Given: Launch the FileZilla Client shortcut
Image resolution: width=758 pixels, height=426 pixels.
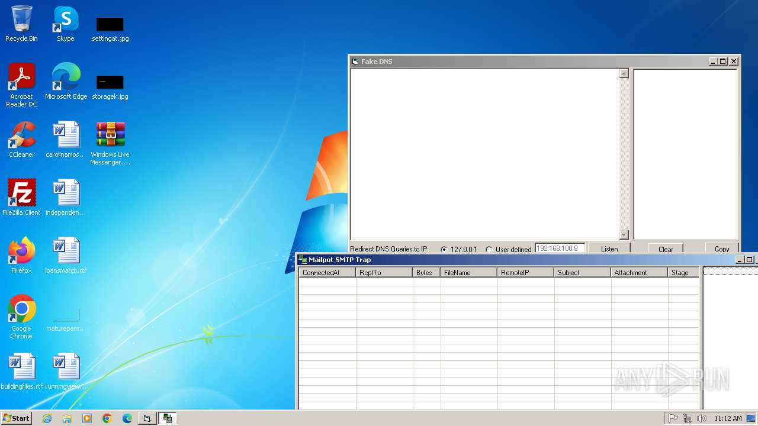Looking at the screenshot, I should pyautogui.click(x=21, y=197).
